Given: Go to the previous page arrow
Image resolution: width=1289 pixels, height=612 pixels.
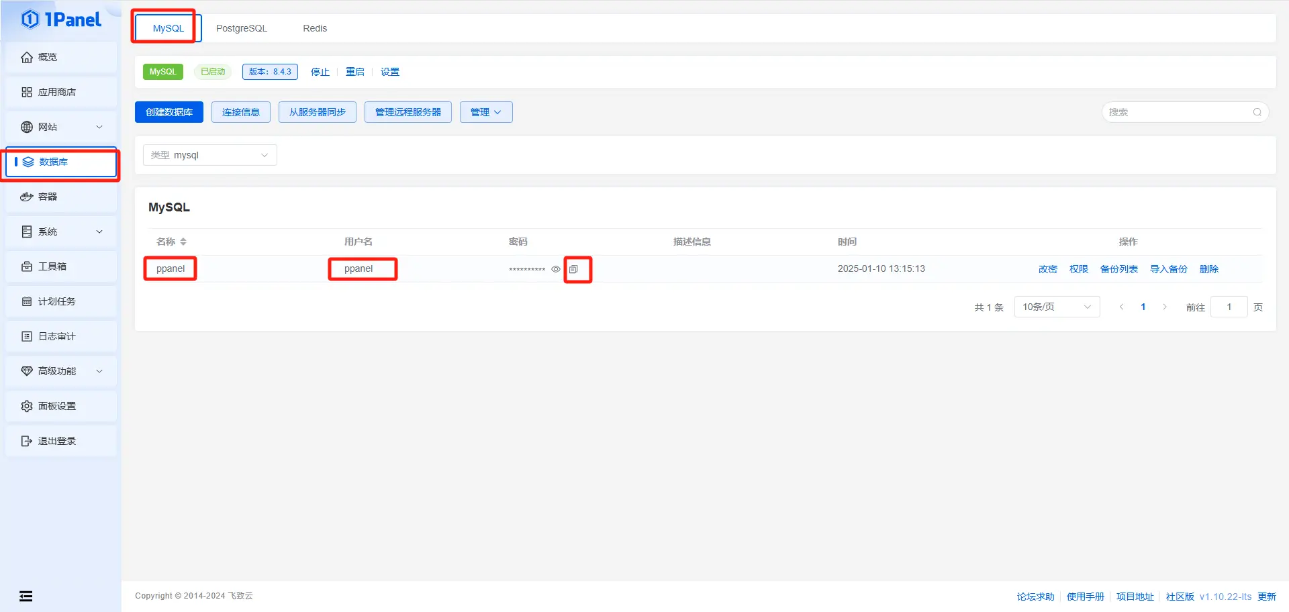Looking at the screenshot, I should click(1121, 307).
